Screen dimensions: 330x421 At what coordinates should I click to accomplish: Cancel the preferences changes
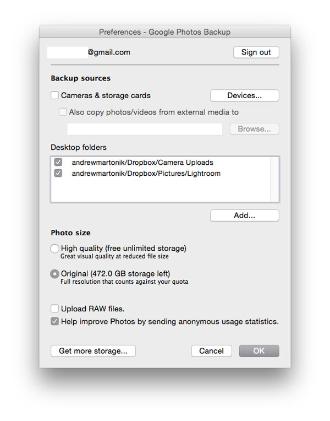coord(212,351)
